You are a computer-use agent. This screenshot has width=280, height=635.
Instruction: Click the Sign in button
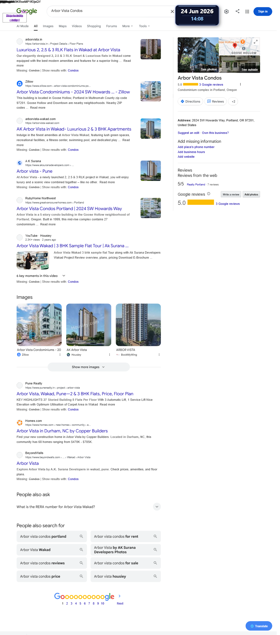[263, 11]
